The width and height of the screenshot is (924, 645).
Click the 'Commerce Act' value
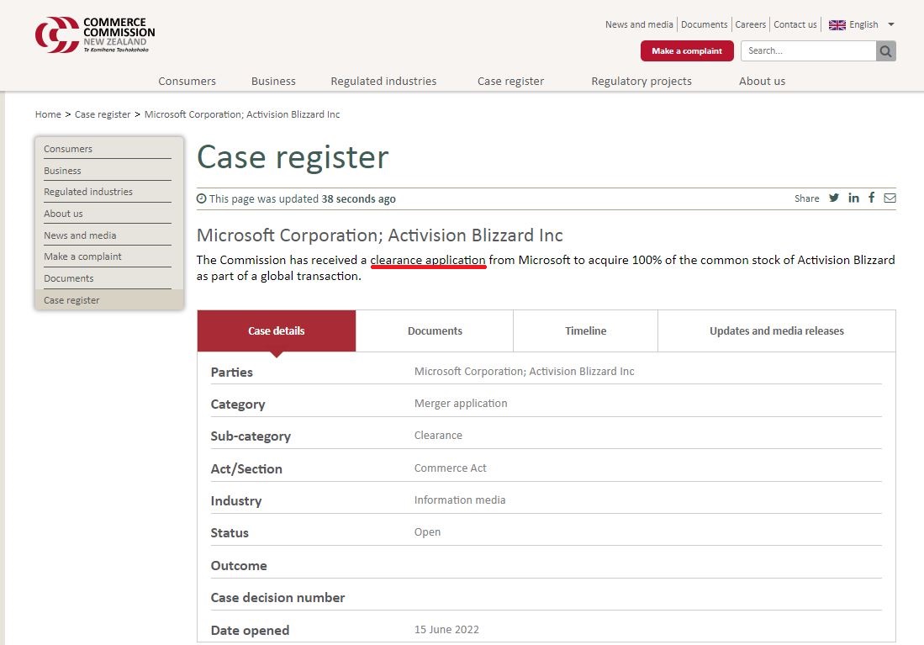tap(450, 468)
